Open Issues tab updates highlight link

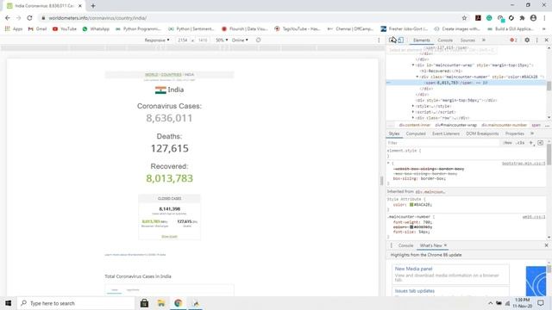coord(414,291)
